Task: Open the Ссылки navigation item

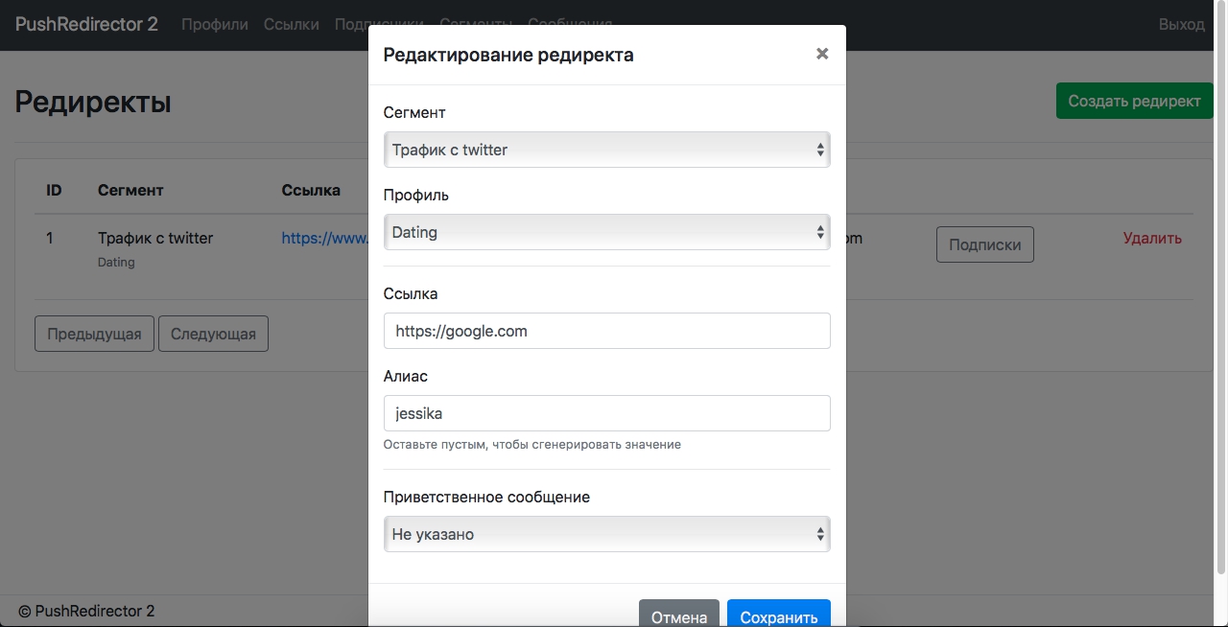Action: (292, 24)
